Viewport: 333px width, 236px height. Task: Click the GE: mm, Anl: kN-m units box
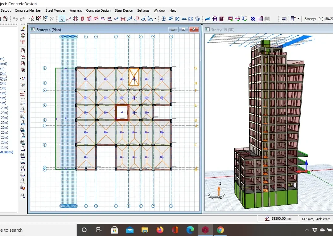pos(316,219)
